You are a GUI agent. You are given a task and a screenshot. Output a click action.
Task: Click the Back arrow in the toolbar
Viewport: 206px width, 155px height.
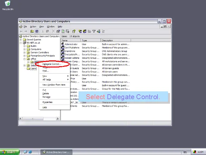pos(21,31)
